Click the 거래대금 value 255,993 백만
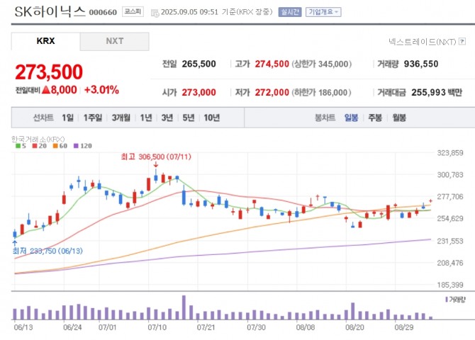 point(437,92)
